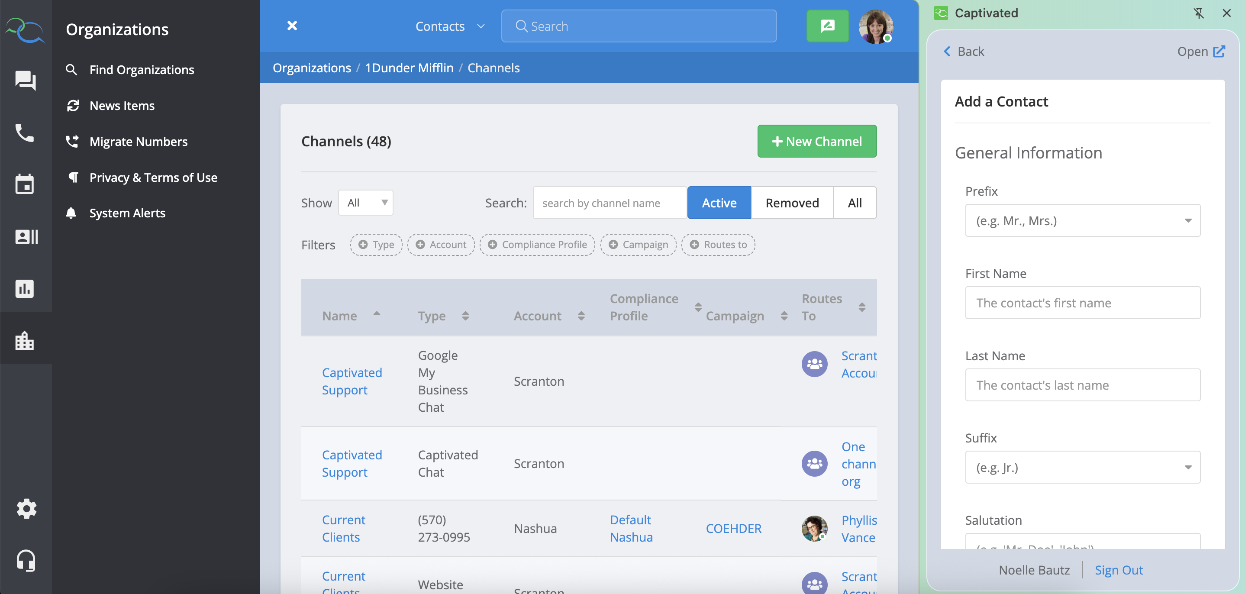Open News Items menu item

coord(122,105)
